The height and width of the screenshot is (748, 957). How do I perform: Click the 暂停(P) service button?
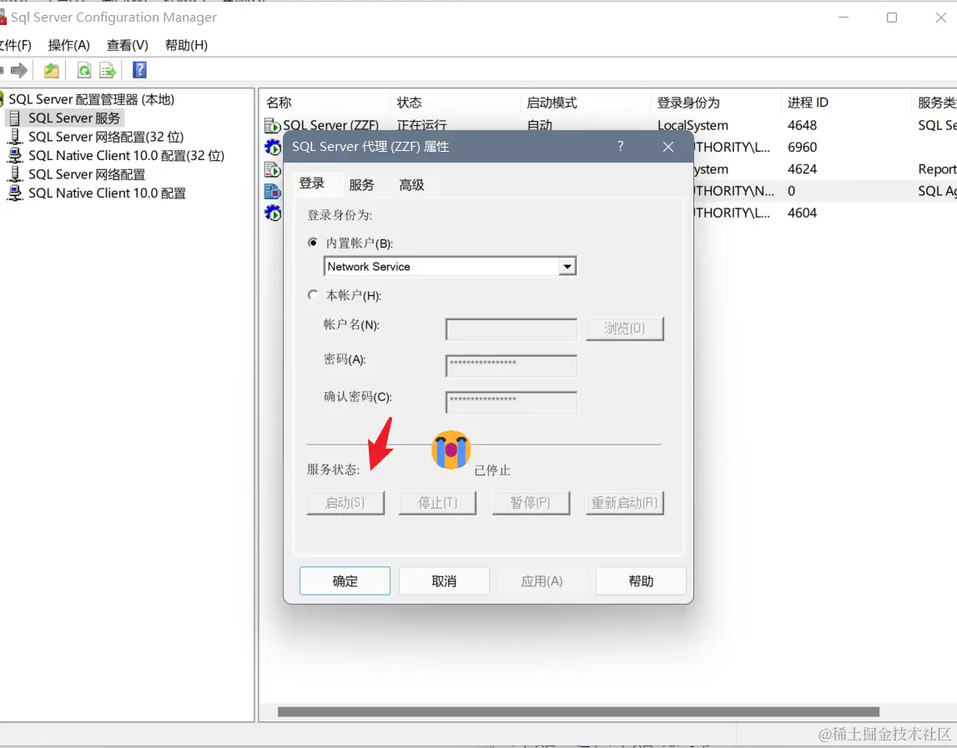531,503
